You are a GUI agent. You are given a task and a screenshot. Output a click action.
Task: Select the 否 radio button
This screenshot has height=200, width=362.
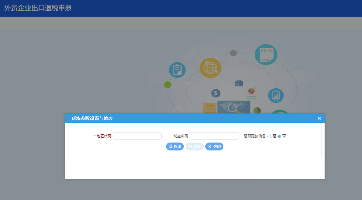[279, 136]
